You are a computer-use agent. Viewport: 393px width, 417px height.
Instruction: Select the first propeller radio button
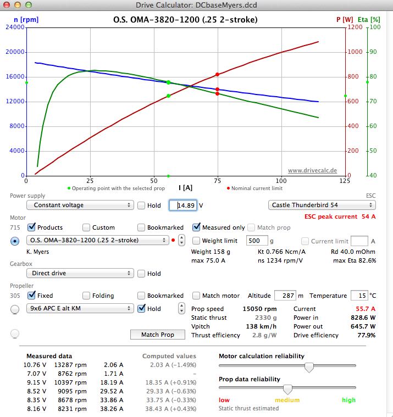[15, 309]
